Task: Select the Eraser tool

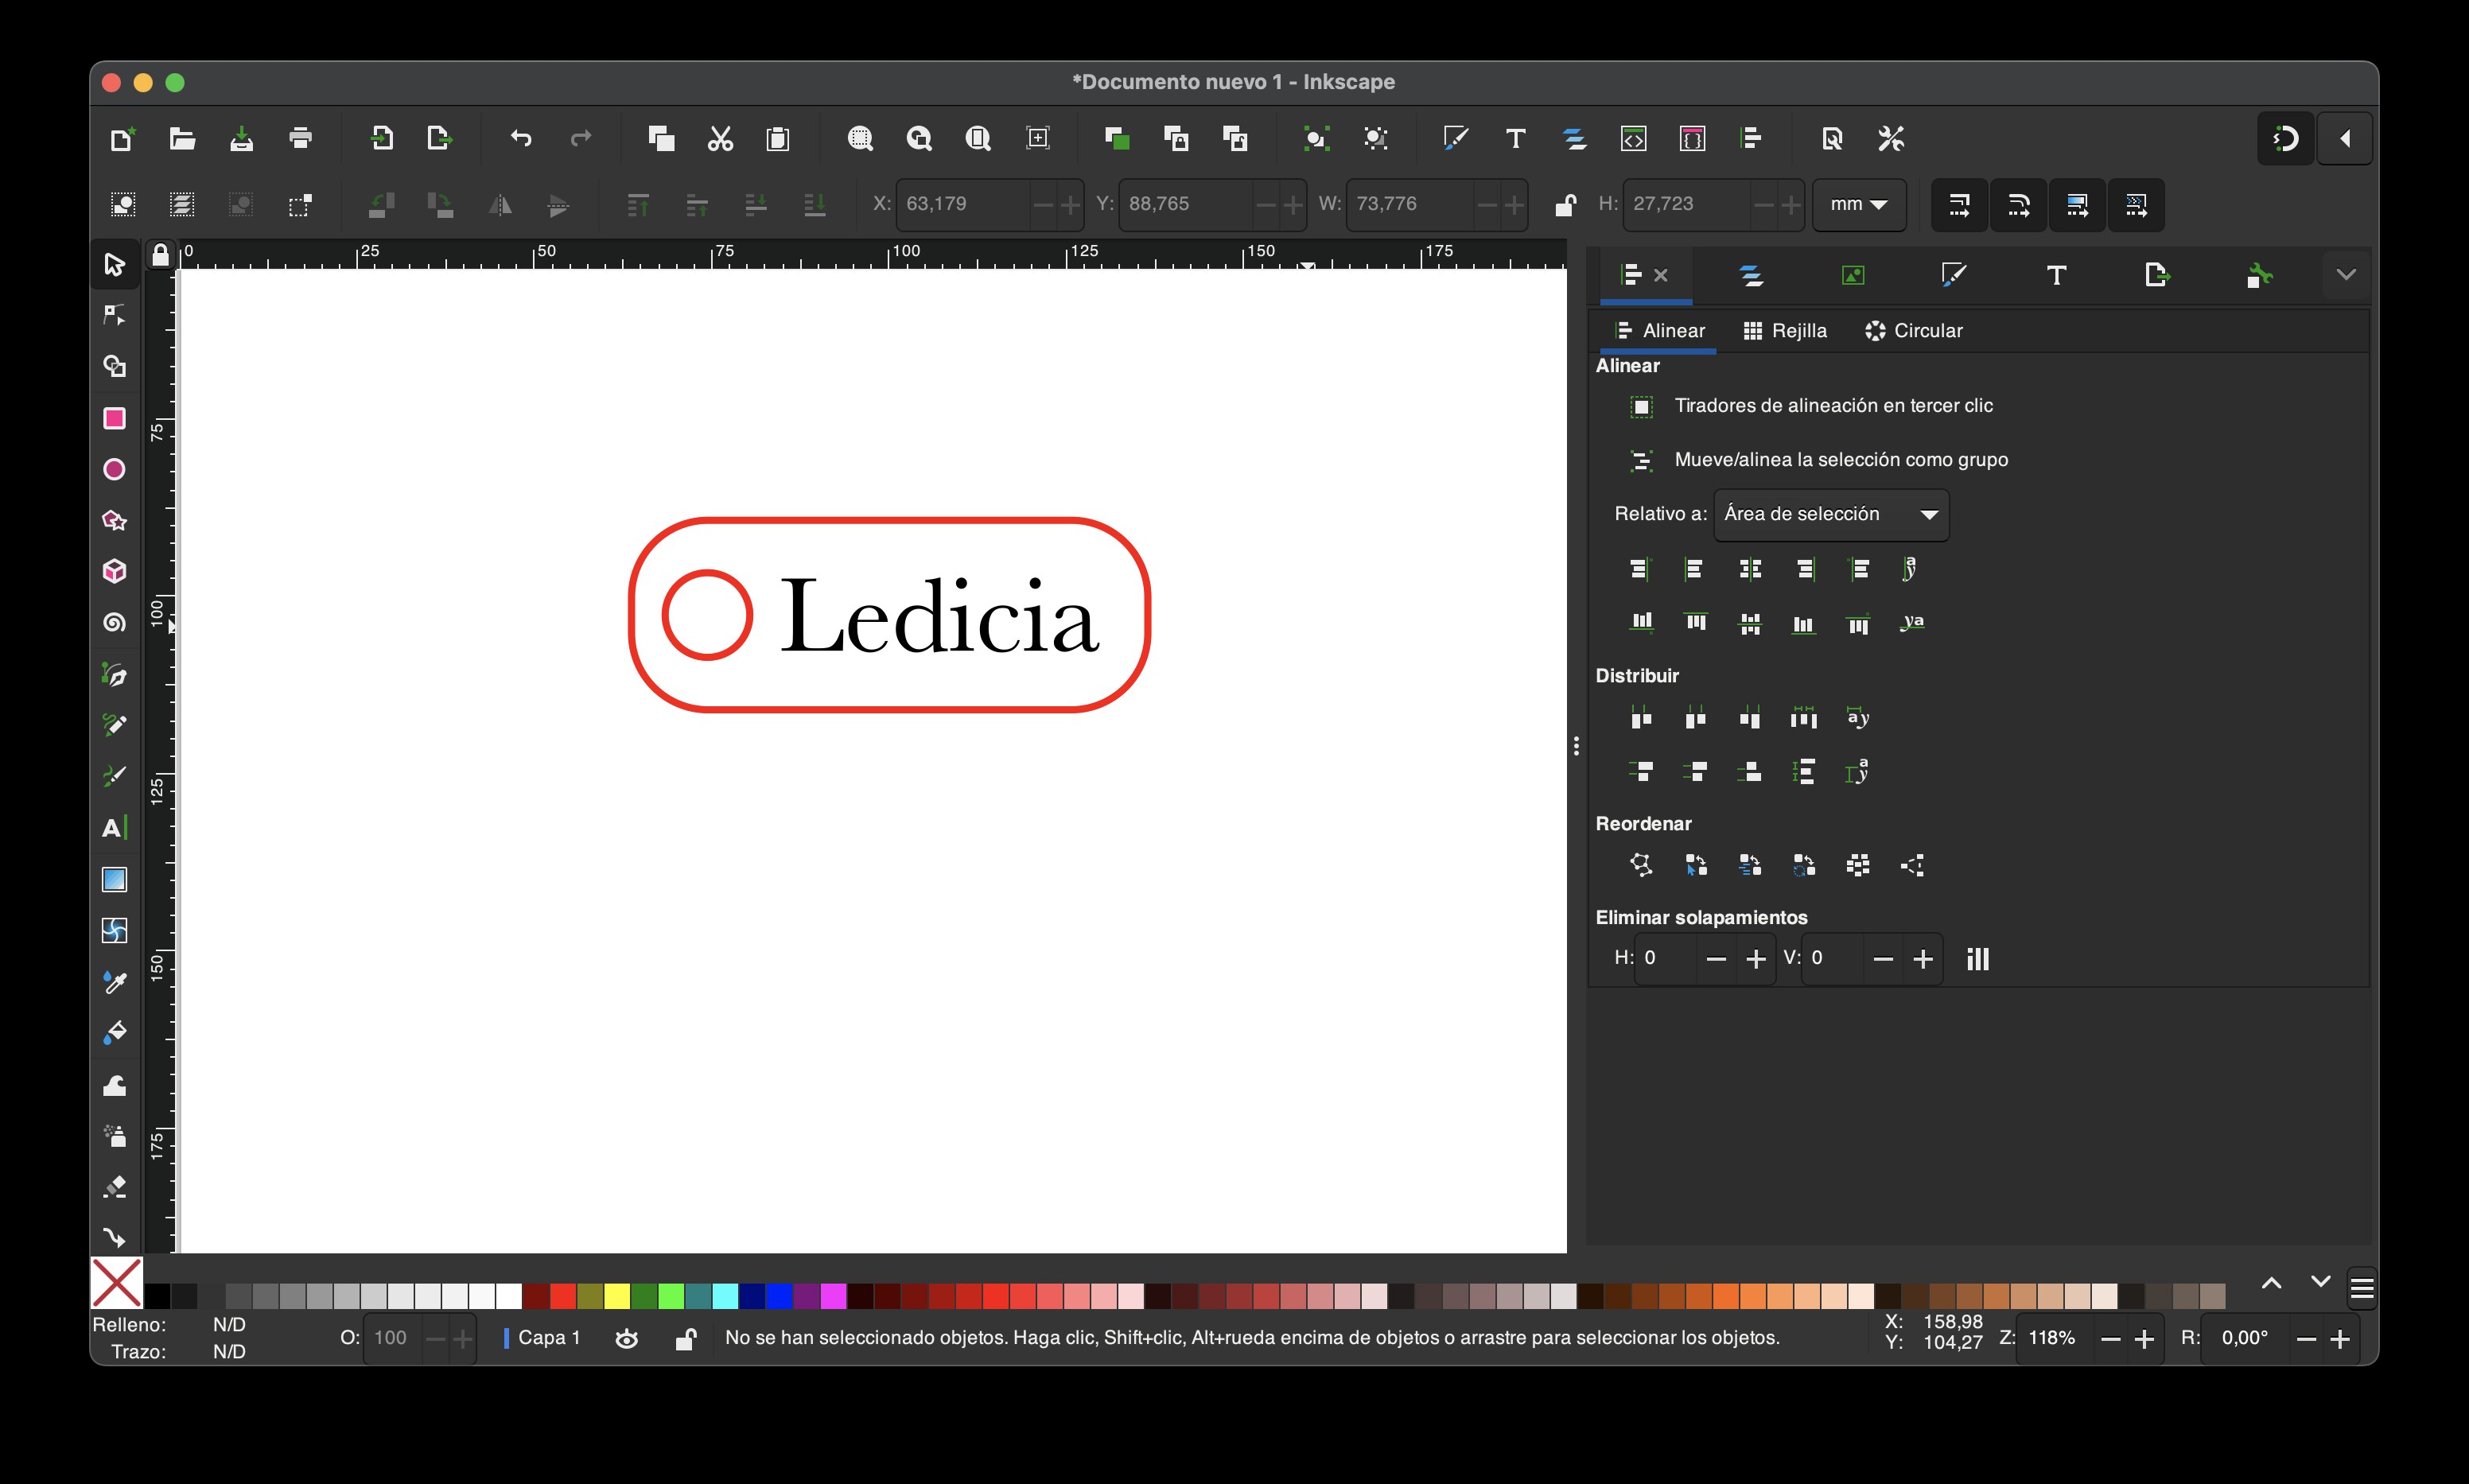Action: (114, 1187)
